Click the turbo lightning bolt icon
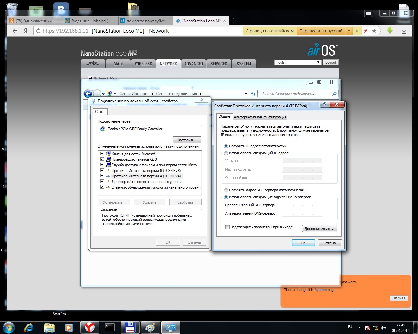418x334 pixels. click(x=366, y=31)
